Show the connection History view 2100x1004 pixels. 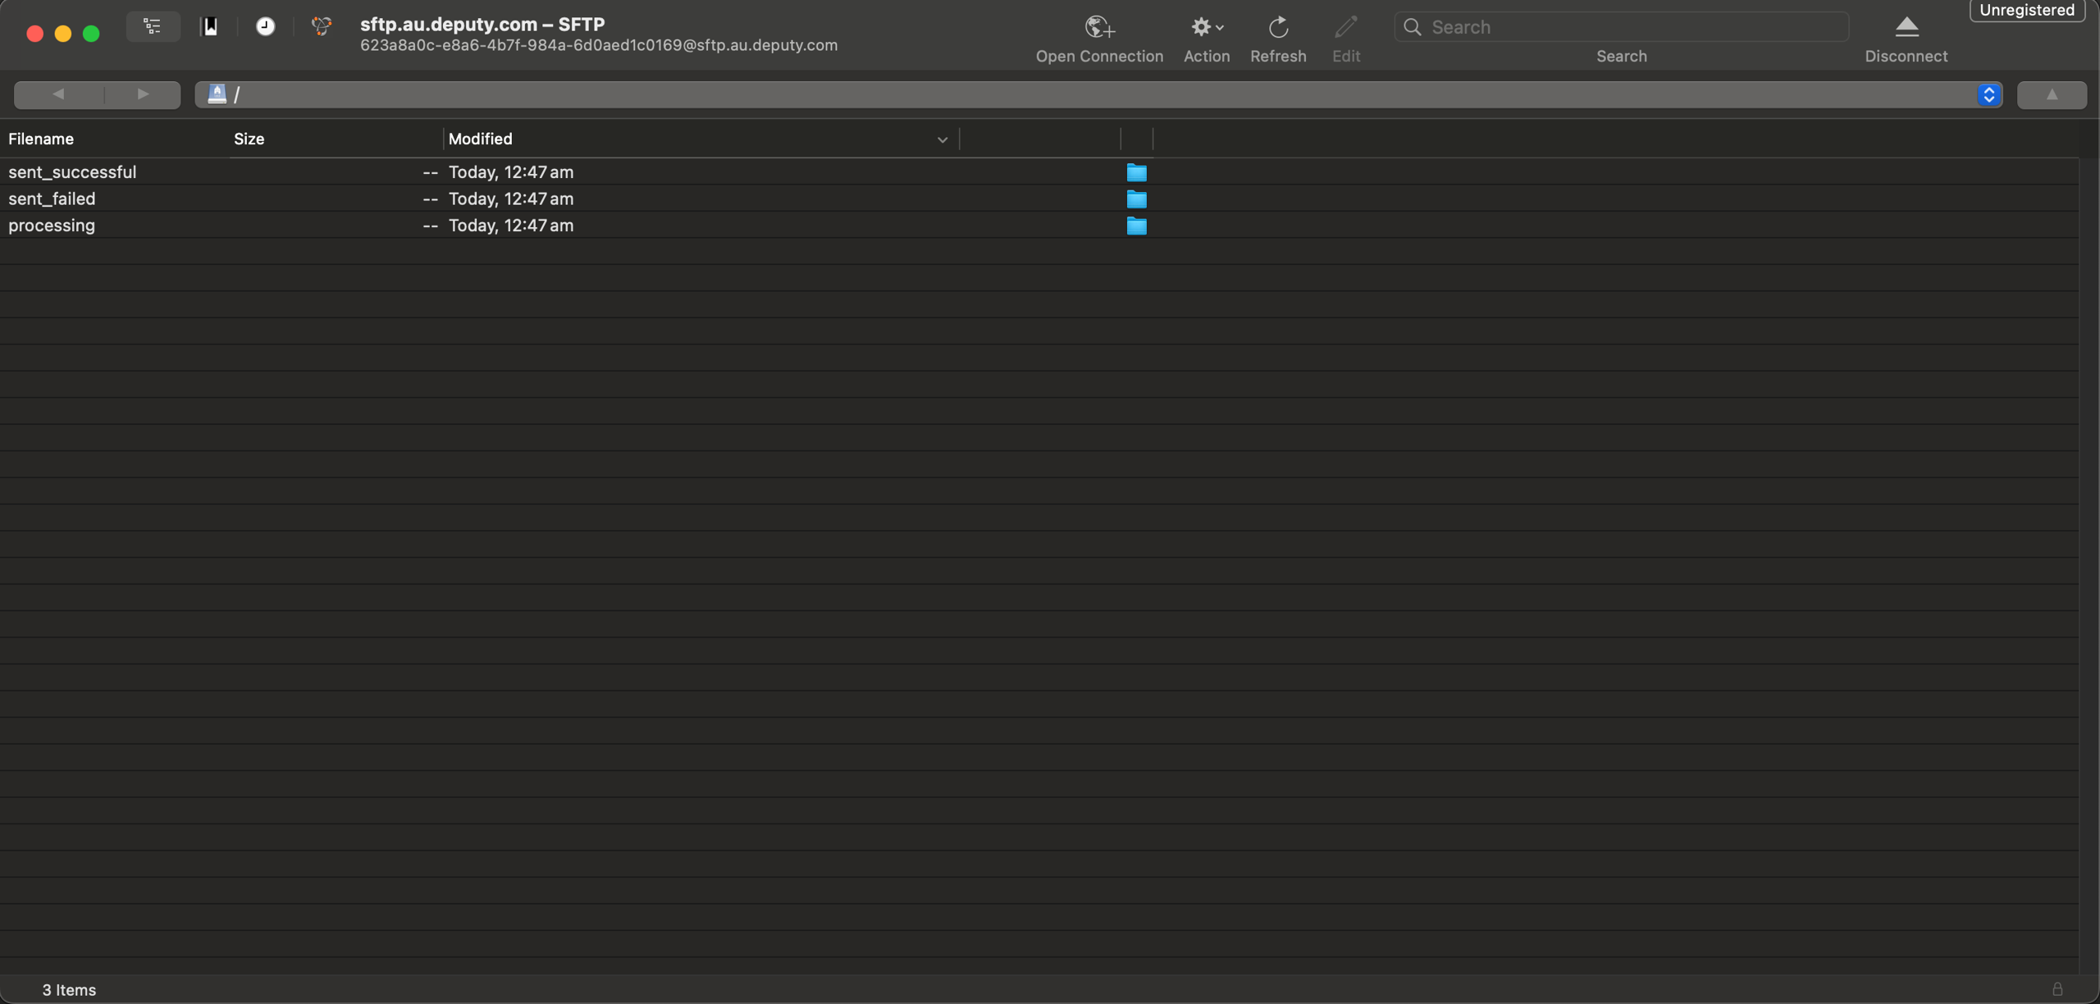(265, 27)
